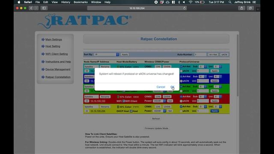Open the Wi-Fi menu bar icon
Image resolution: width=274 pixels, height=154 pixels.
click(191, 2)
